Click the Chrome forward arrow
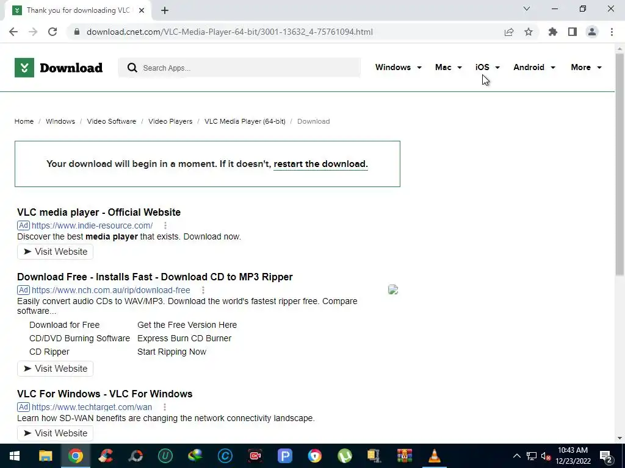The image size is (625, 468). 33,32
